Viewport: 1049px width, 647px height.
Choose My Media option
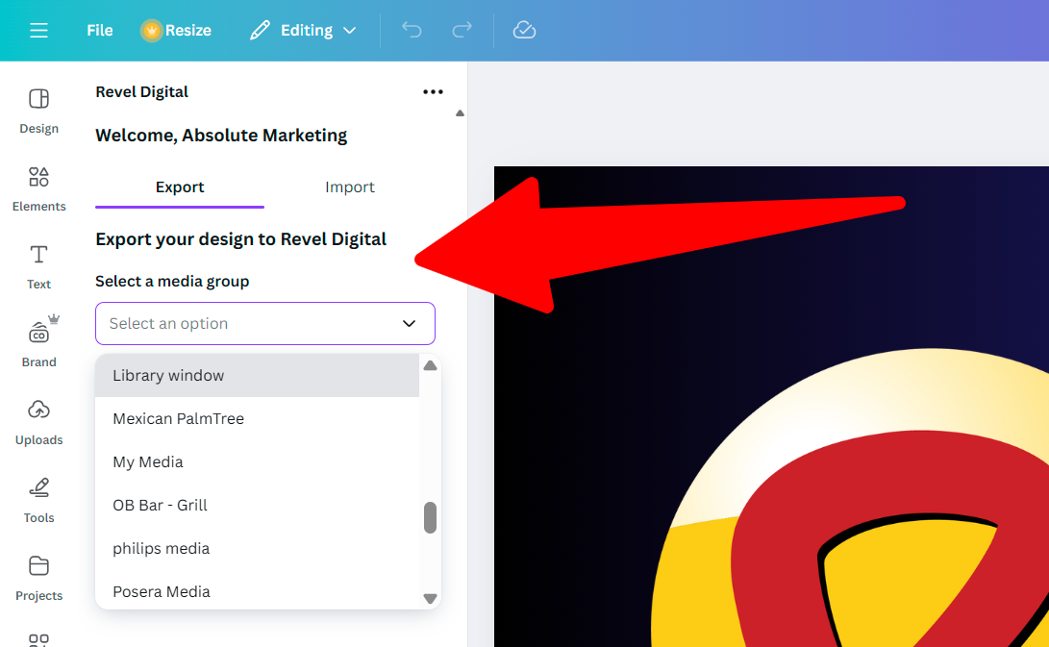pos(257,461)
